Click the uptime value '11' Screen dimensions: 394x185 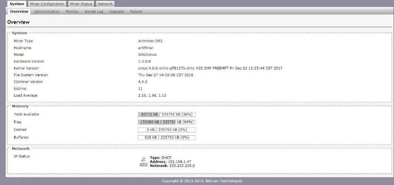coord(140,89)
